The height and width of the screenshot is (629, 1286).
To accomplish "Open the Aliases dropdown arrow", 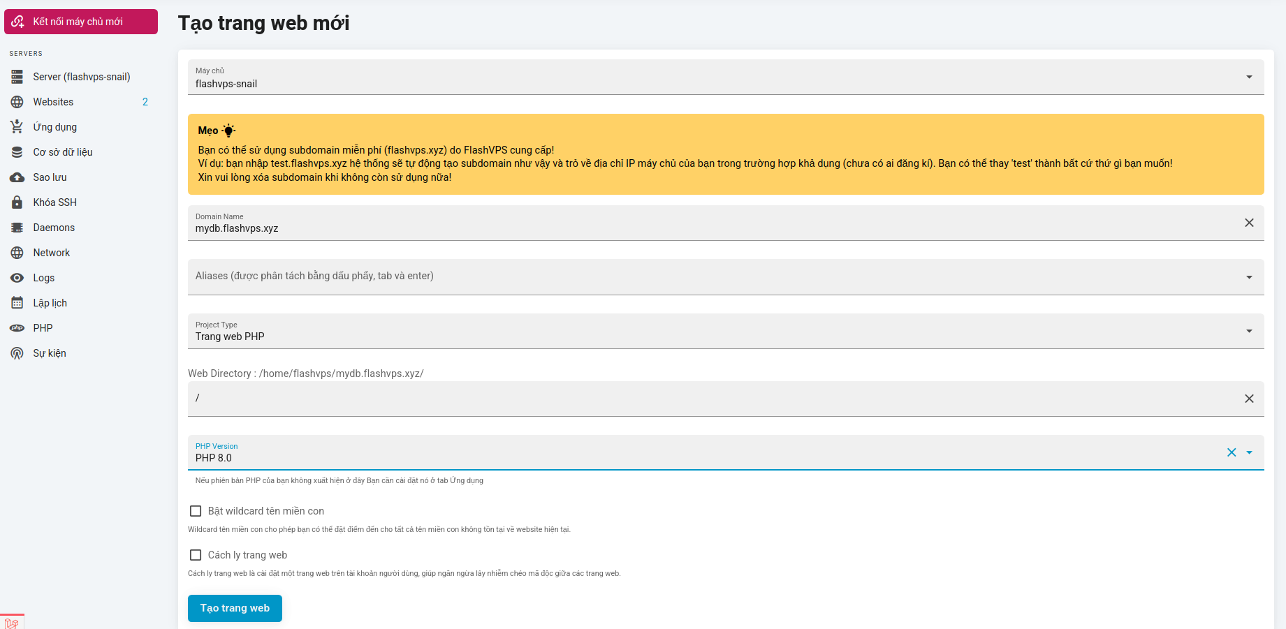I will (1249, 277).
